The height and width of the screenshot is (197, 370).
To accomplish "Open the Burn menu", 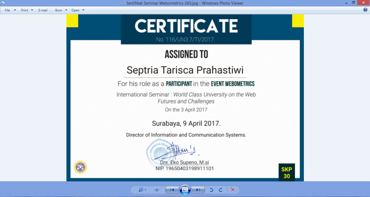I will pyautogui.click(x=59, y=10).
